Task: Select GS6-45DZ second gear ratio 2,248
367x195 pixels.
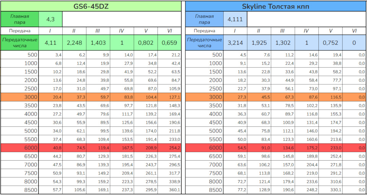Action: 74,43
